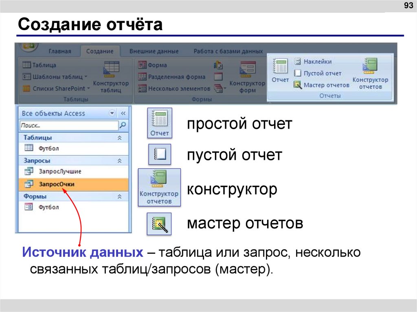Open the Списки SharePoint dropdown
The image size is (417, 312).
coord(89,88)
